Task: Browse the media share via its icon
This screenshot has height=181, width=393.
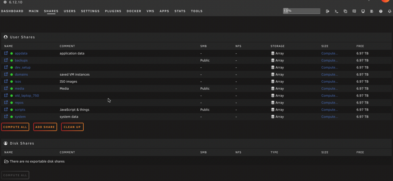Action: click(x=6, y=88)
